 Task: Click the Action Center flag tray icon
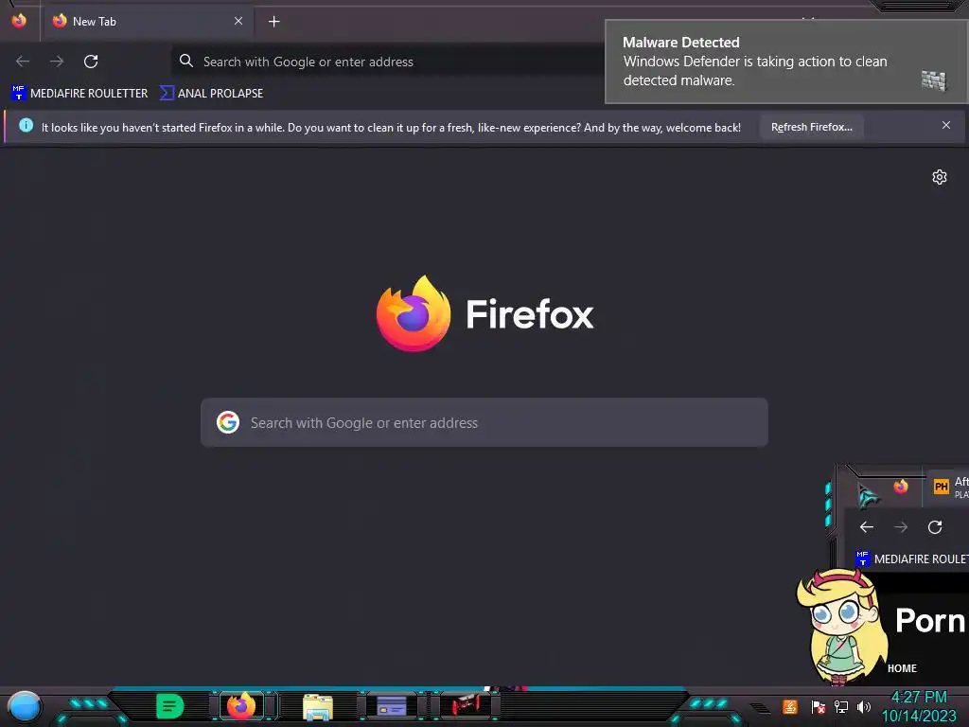point(818,706)
